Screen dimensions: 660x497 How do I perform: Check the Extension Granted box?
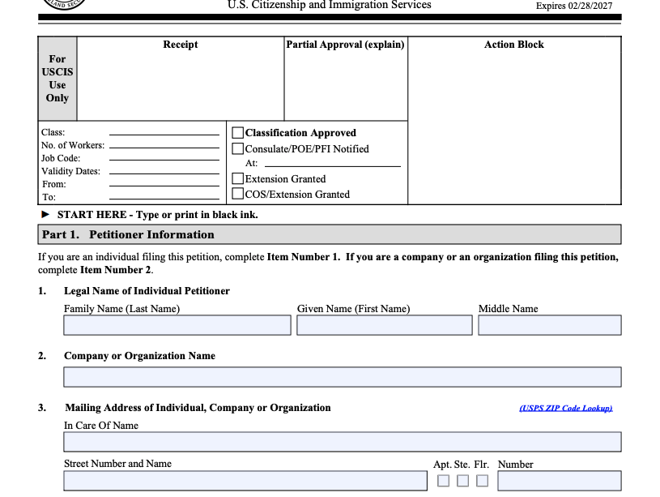click(238, 178)
